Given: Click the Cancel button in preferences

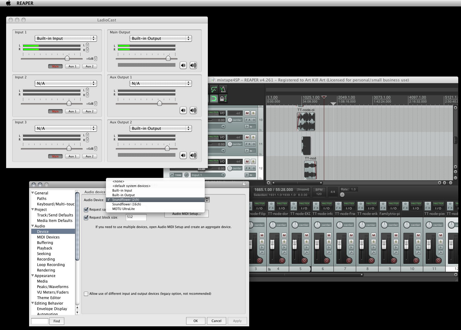Looking at the screenshot, I should (216, 321).
